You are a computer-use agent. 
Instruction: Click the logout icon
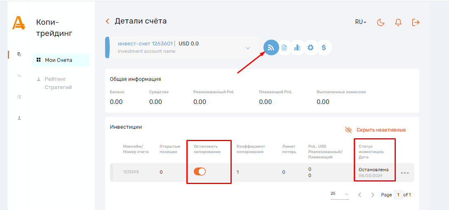[416, 22]
